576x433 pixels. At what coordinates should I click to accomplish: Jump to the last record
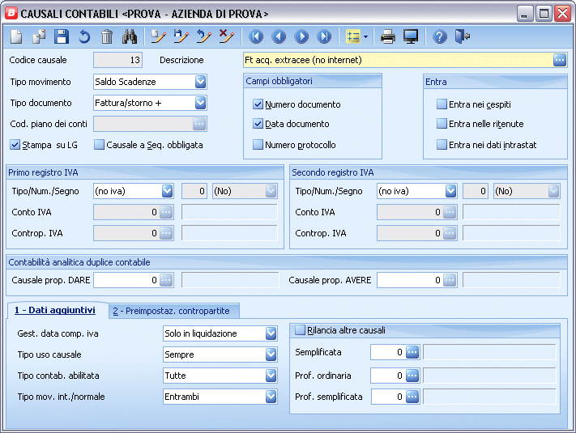click(325, 36)
